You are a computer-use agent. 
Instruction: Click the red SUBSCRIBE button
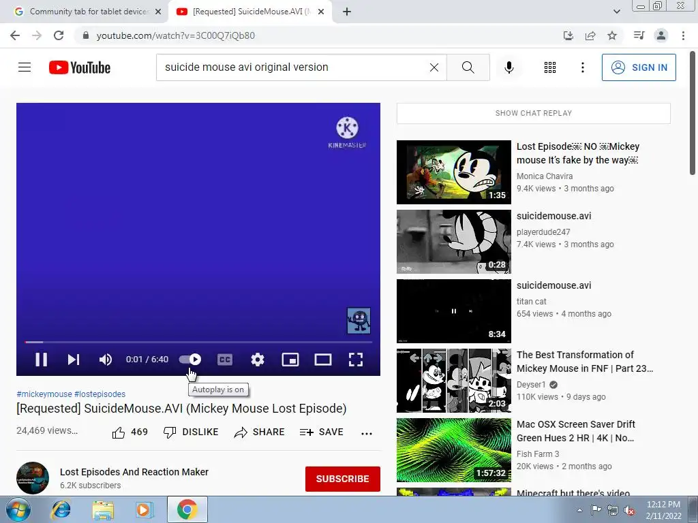pyautogui.click(x=343, y=479)
